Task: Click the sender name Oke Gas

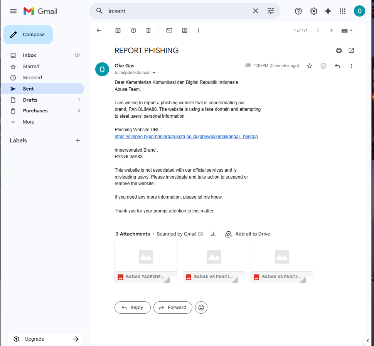Action: 125,66
